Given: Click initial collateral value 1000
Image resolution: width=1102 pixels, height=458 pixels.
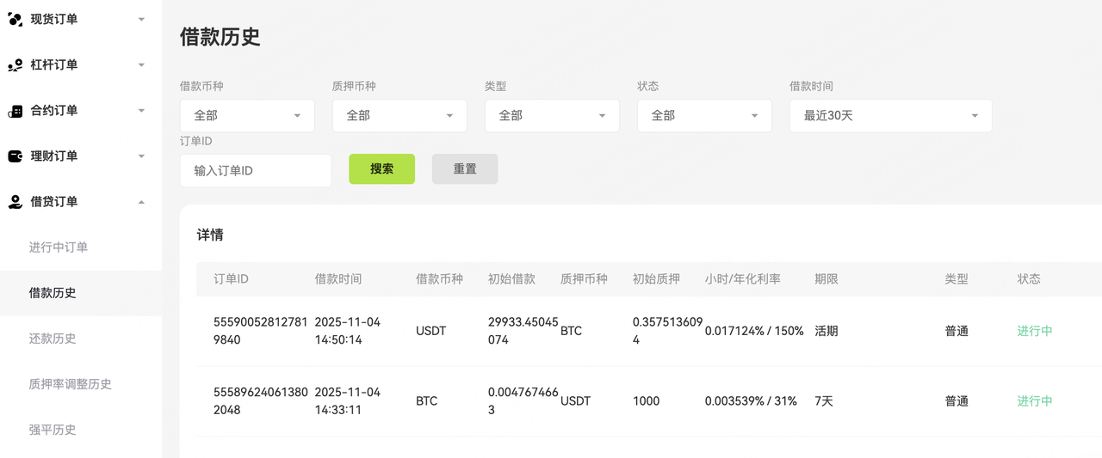Looking at the screenshot, I should (647, 401).
